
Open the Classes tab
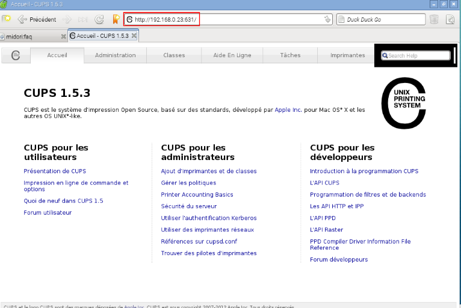pos(174,55)
